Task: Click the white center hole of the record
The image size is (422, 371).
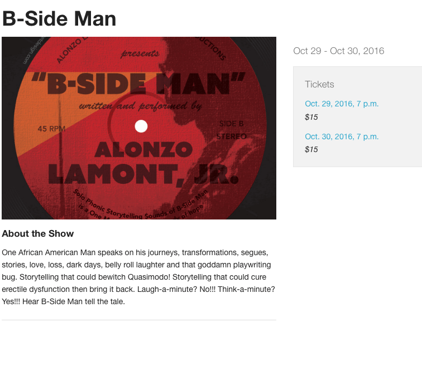Action: (x=141, y=126)
